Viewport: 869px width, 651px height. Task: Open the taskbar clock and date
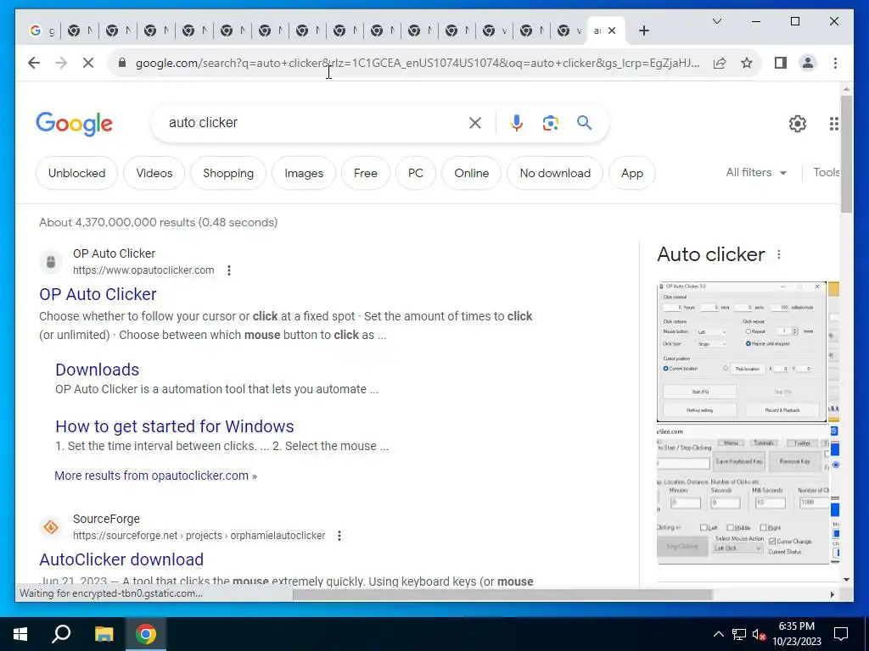[796, 634]
